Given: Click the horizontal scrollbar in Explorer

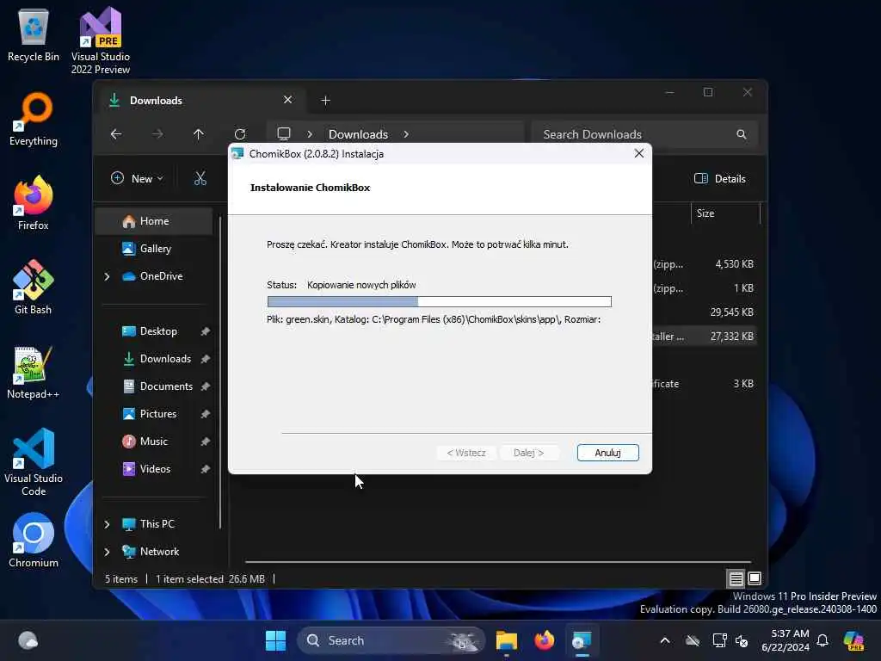Looking at the screenshot, I should (498, 561).
